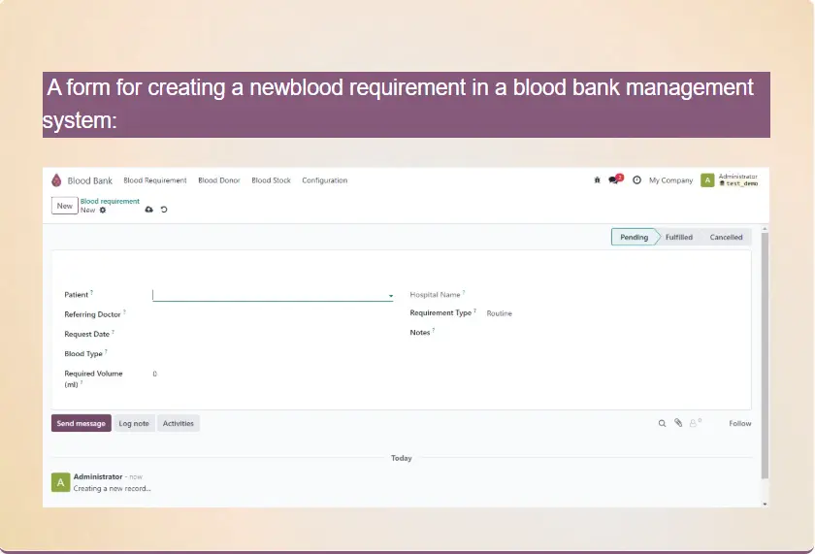Switch to the Log note tab
Viewport: 815px width, 554px height.
tap(134, 423)
